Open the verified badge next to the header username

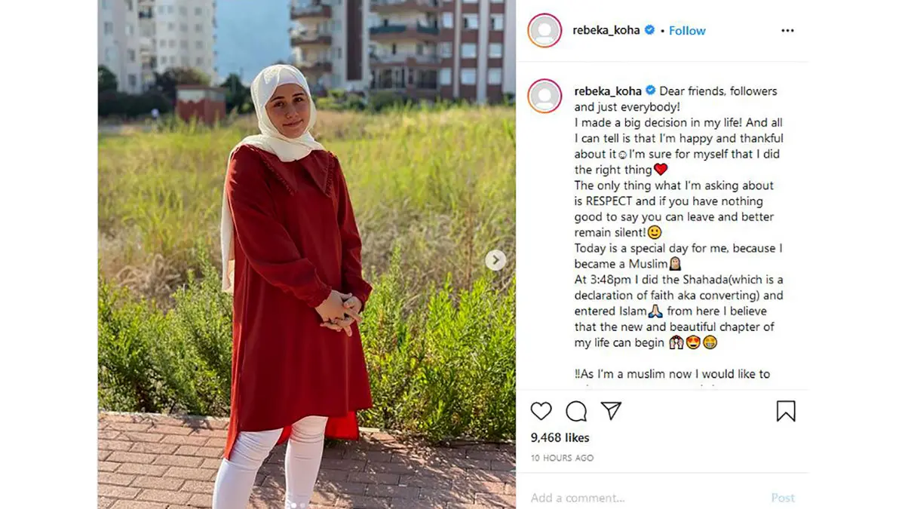pyautogui.click(x=649, y=31)
